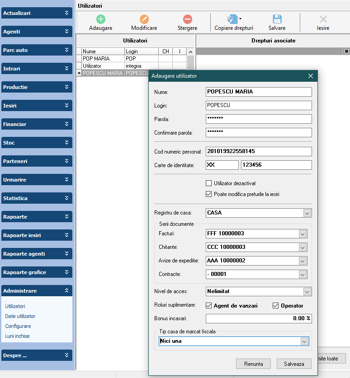Viewport: 350px width, 378px height.
Task: Click the Renunta button
Action: (x=253, y=364)
